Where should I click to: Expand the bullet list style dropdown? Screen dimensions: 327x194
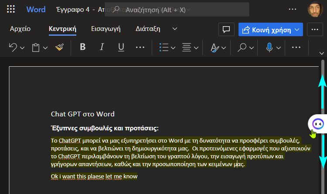[173, 48]
